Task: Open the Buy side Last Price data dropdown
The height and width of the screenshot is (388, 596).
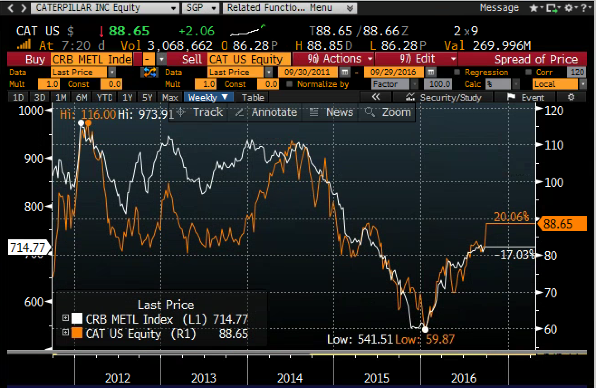Action: [112, 72]
